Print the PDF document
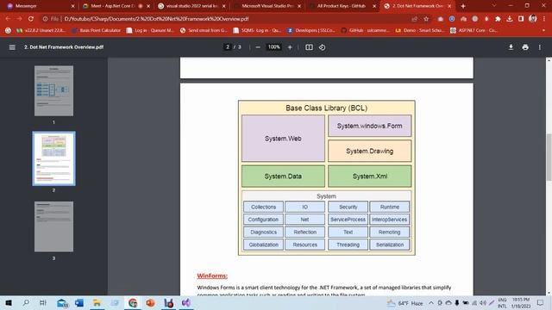Image resolution: width=552 pixels, height=310 pixels. tap(525, 47)
